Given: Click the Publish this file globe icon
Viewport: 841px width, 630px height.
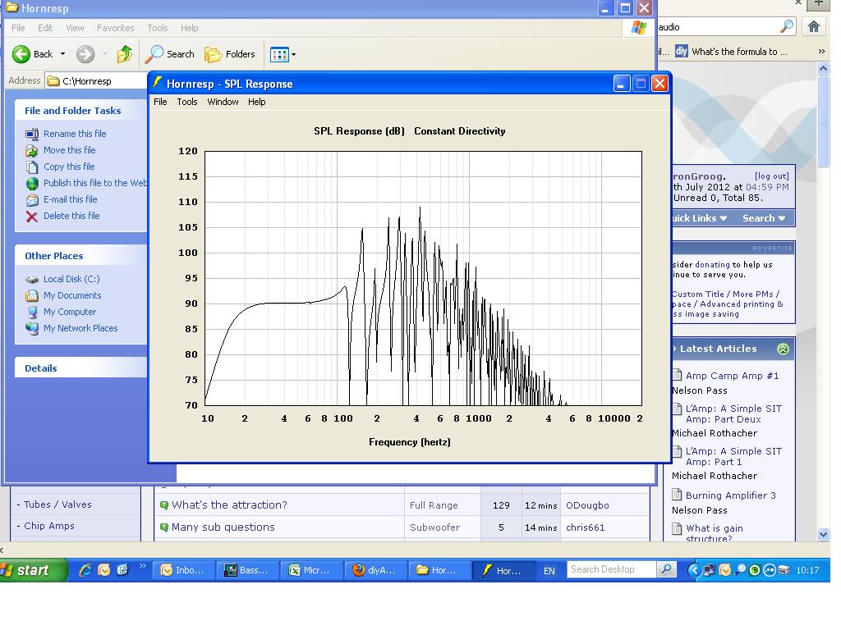Looking at the screenshot, I should [x=32, y=183].
